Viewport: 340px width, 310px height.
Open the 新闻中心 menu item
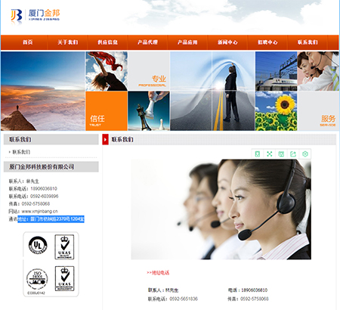[x=227, y=42]
